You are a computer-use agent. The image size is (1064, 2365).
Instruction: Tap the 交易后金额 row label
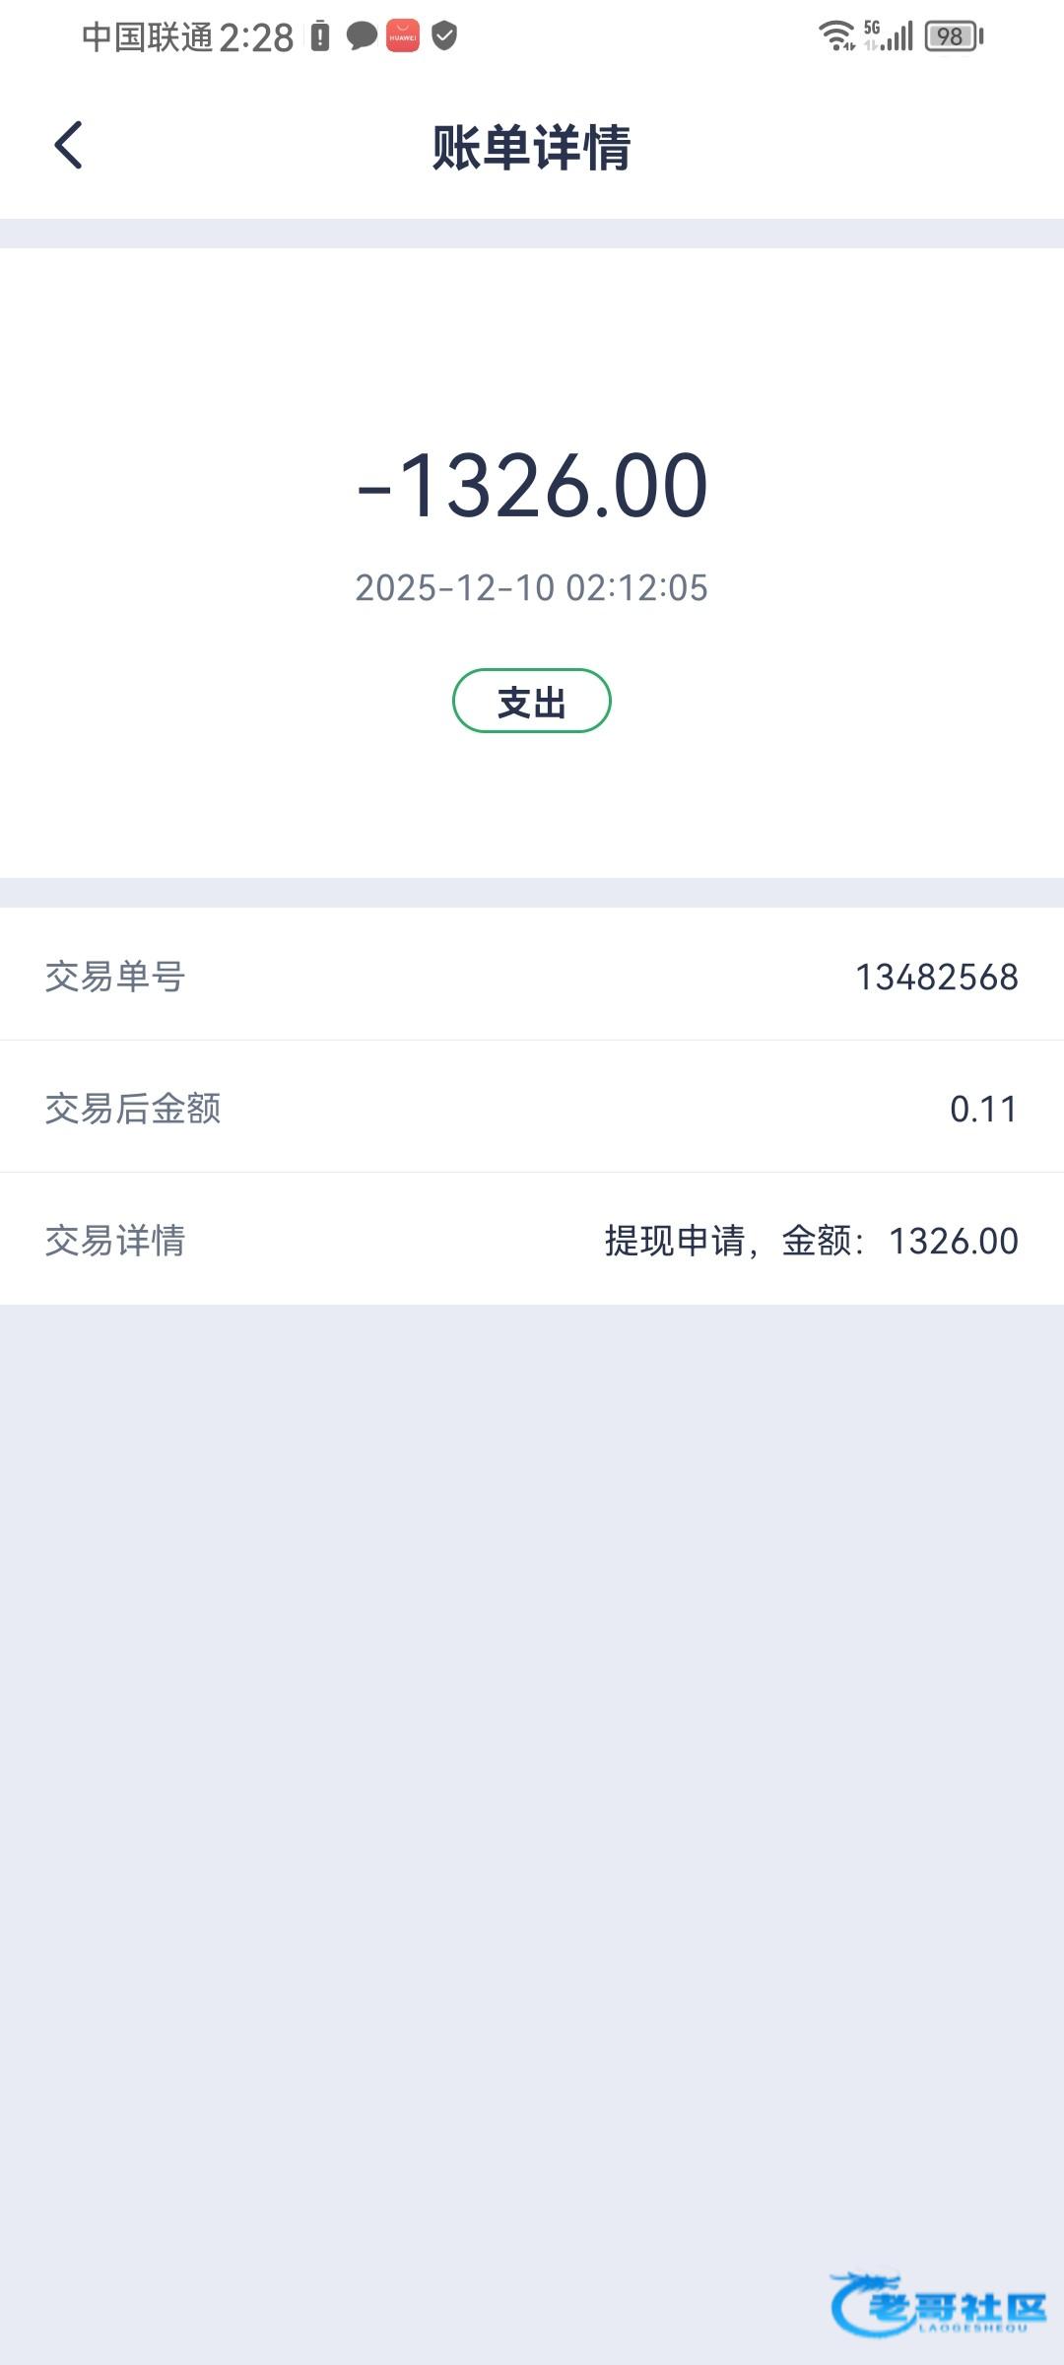coord(133,1109)
